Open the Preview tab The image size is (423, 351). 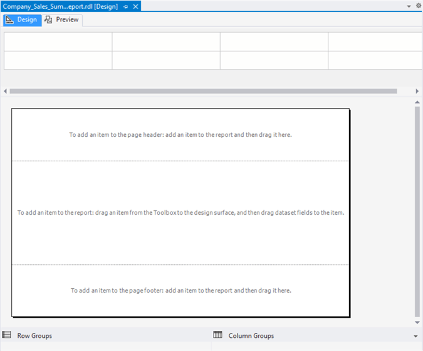click(62, 20)
